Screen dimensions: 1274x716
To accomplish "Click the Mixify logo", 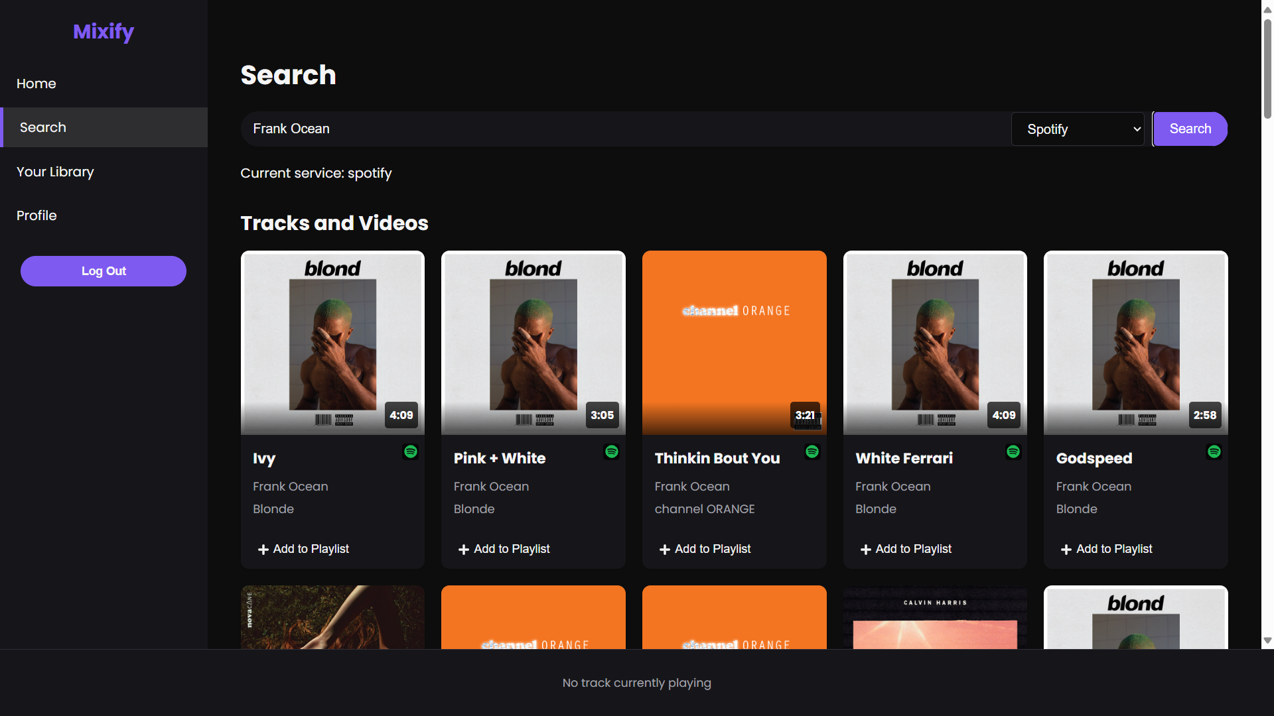I will (x=104, y=31).
